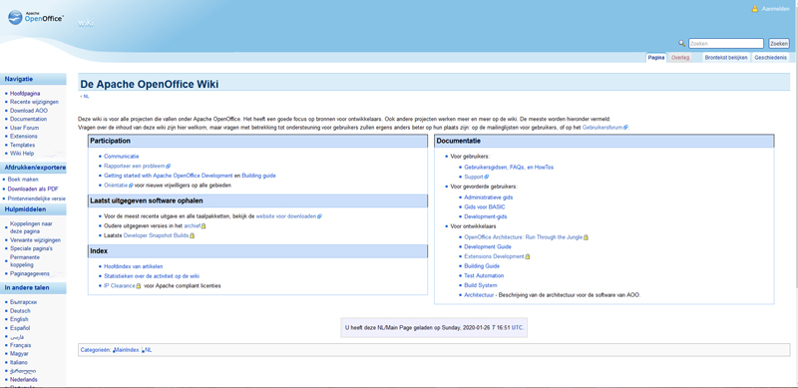
Task: Select Nederlands language link
Action: [x=23, y=379]
